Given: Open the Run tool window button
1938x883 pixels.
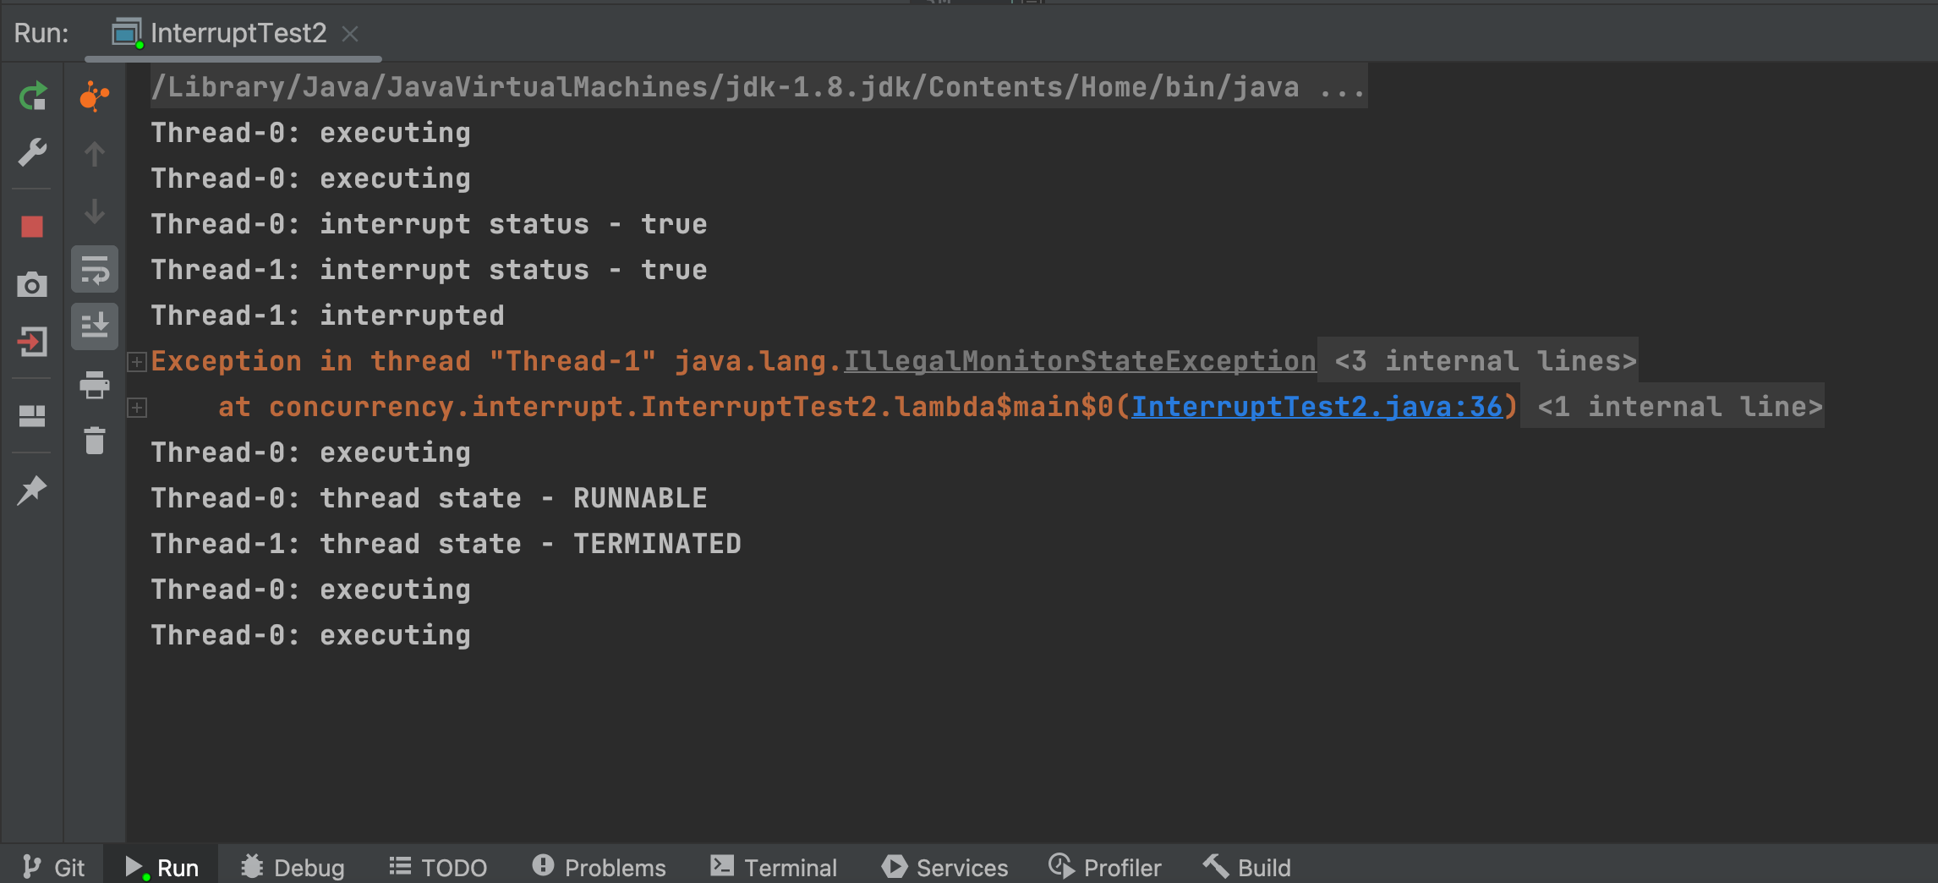Looking at the screenshot, I should [x=161, y=867].
